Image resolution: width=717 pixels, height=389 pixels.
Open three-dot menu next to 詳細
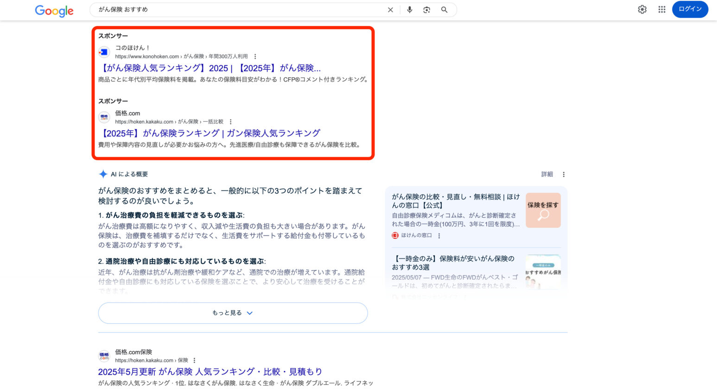click(x=564, y=175)
